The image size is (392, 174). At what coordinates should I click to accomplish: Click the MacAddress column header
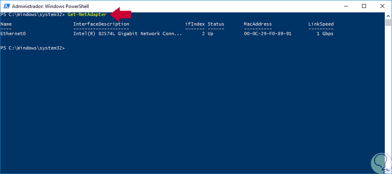(258, 24)
